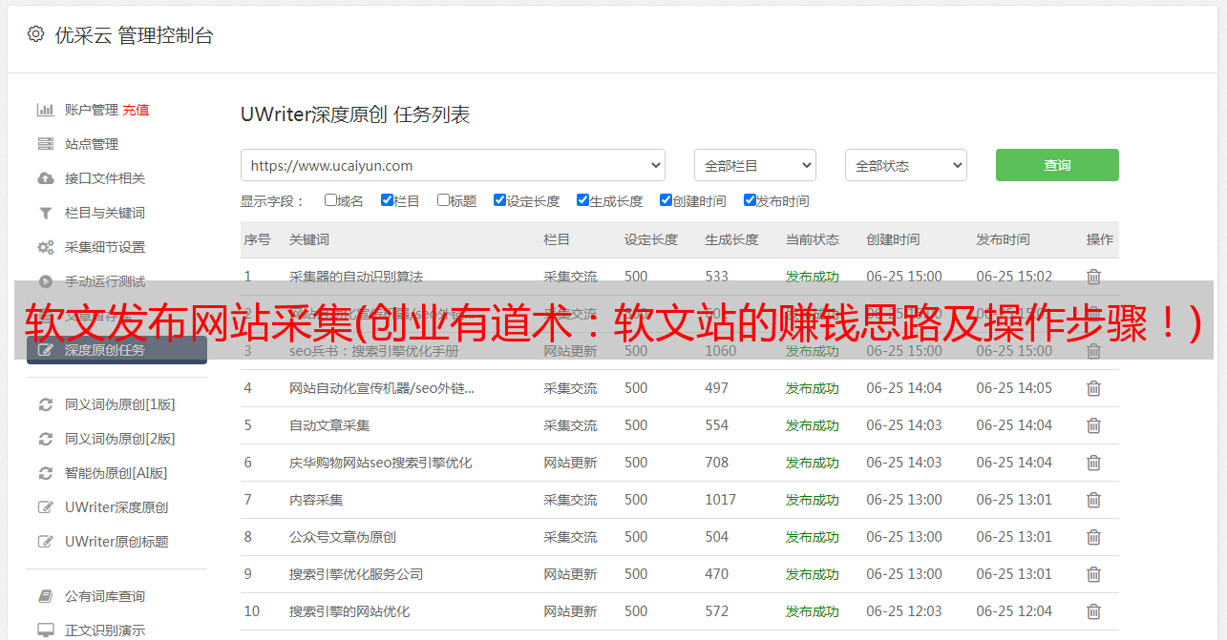
Task: Click the red 充值 link
Action: click(x=136, y=110)
